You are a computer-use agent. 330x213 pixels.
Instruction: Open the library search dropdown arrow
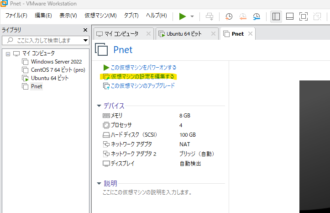click(x=85, y=40)
